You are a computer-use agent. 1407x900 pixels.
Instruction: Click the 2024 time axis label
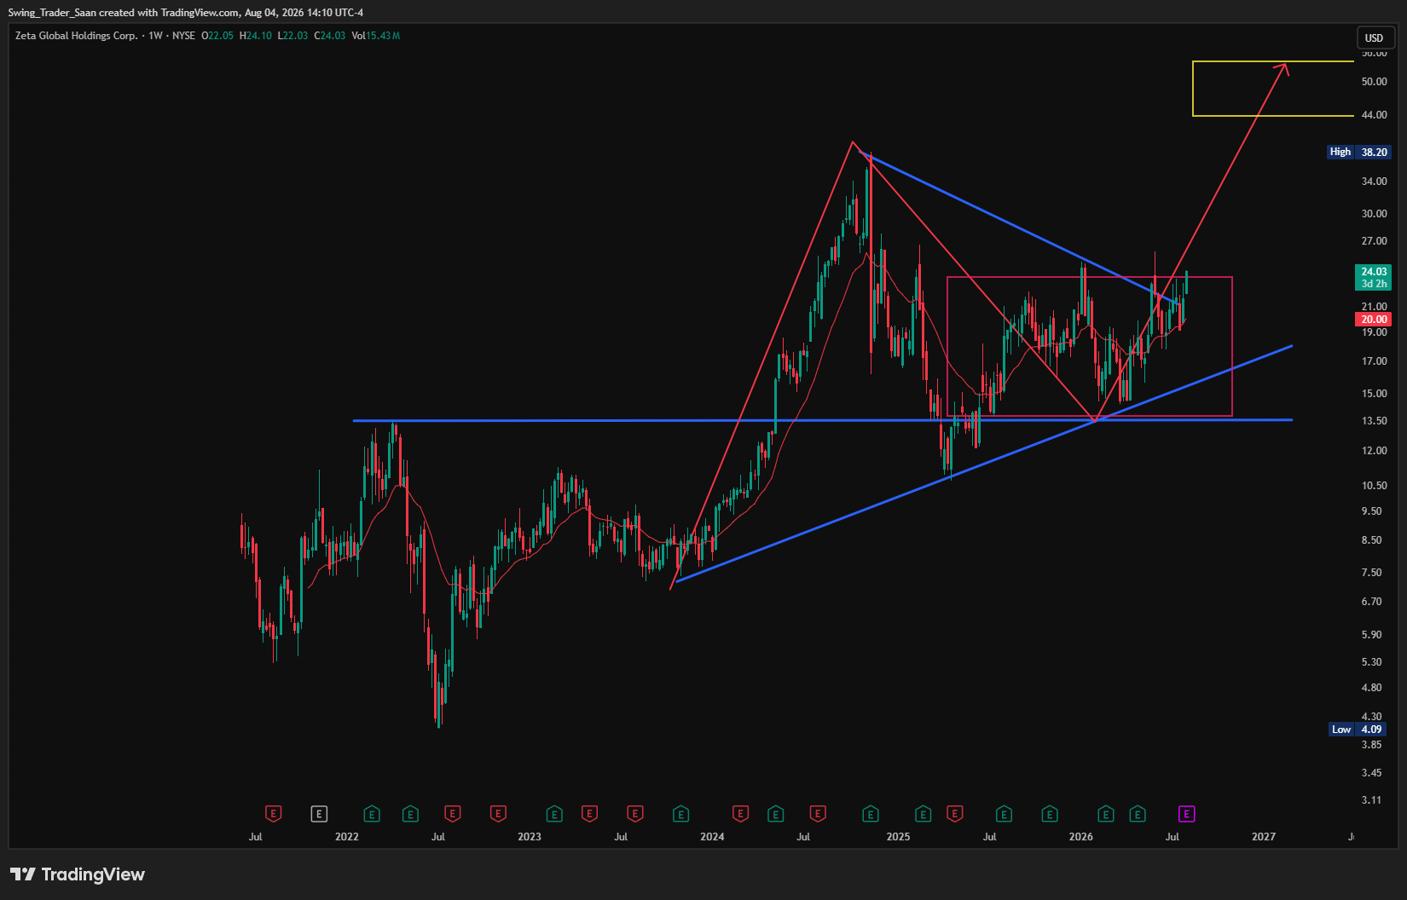coord(712,837)
